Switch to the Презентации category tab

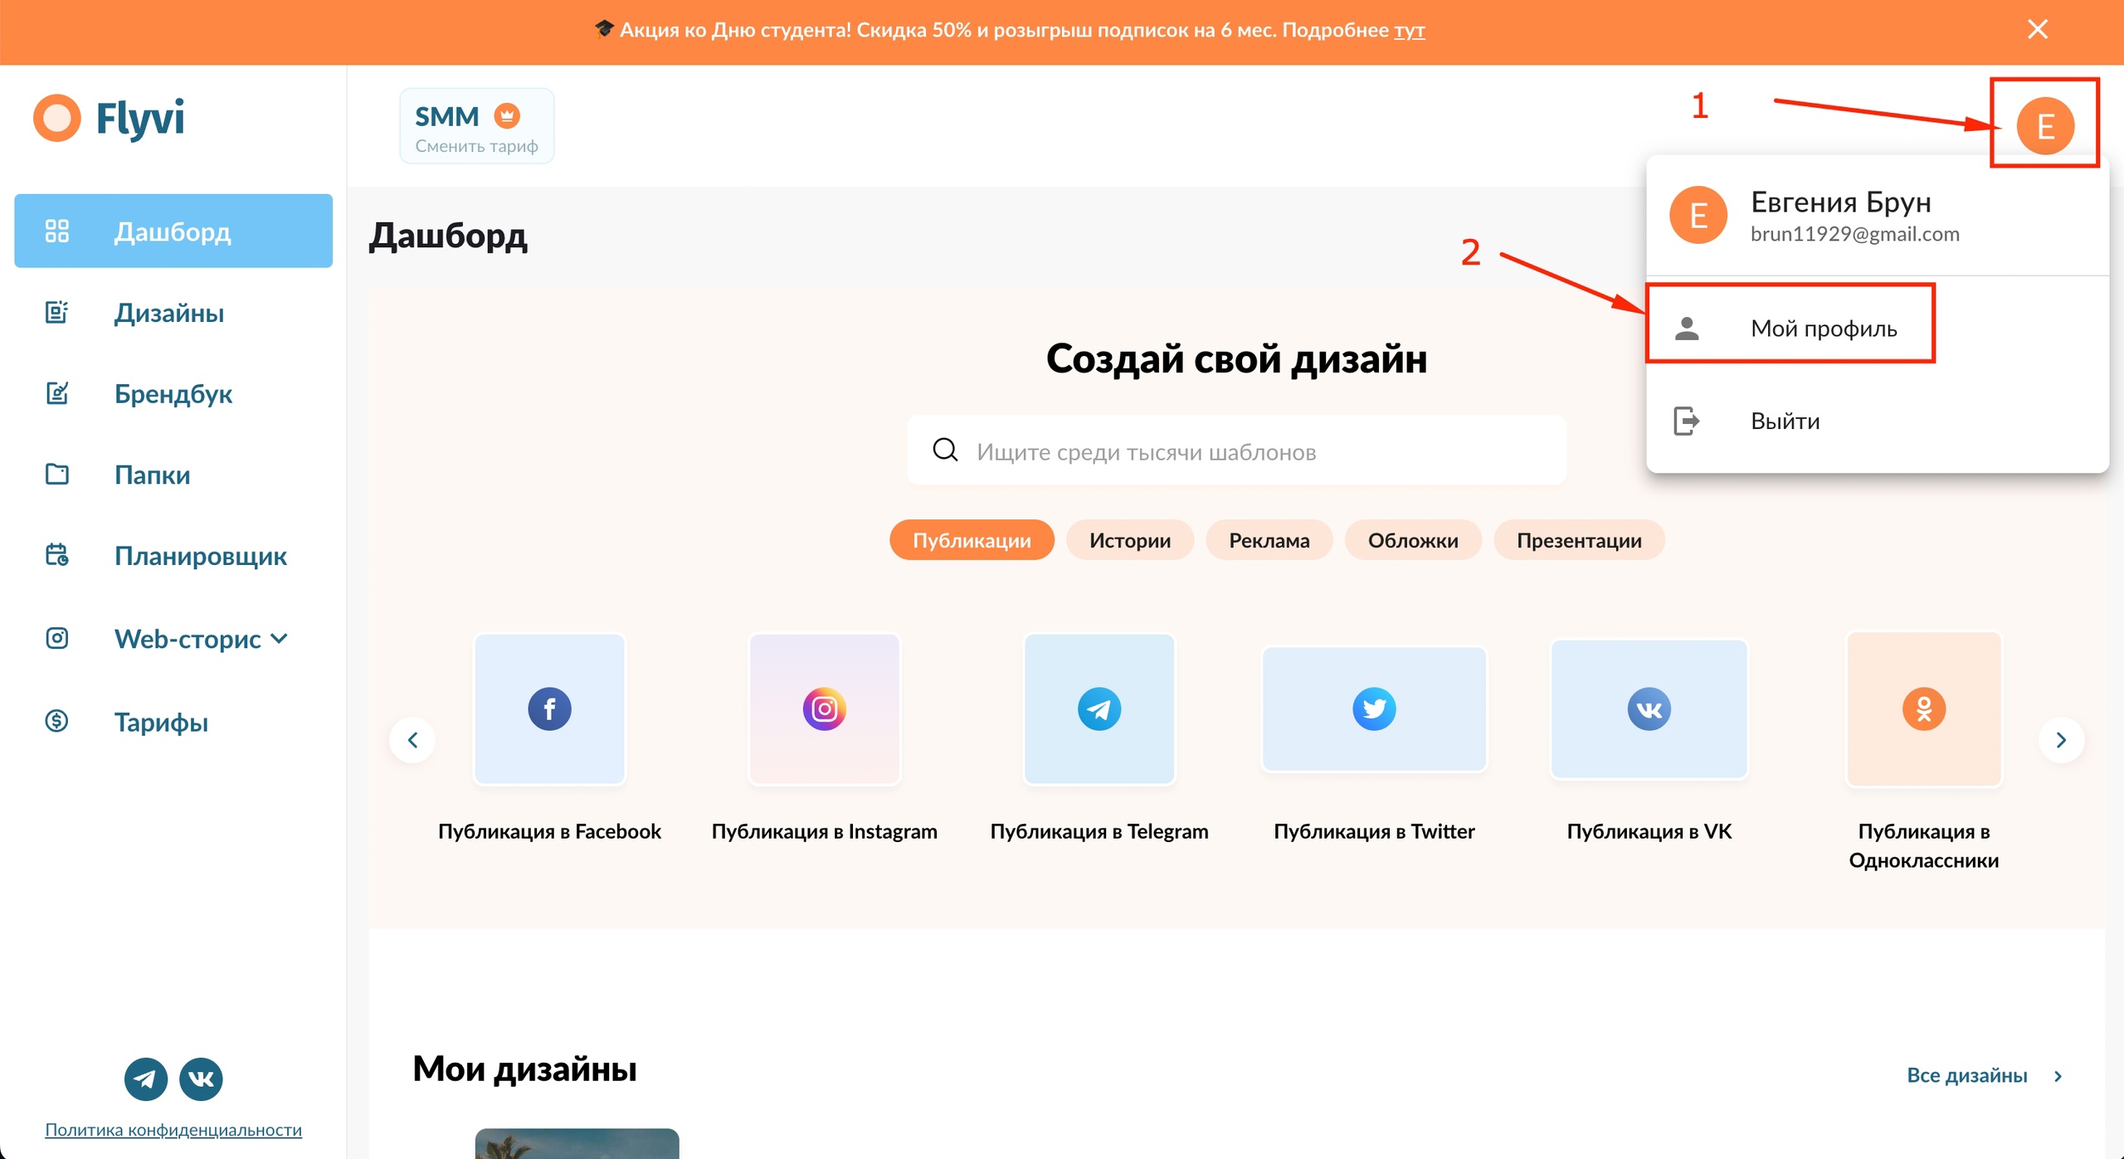point(1578,541)
